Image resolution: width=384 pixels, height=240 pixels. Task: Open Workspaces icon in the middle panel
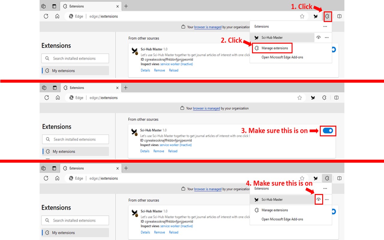click(44, 88)
